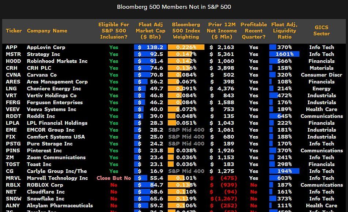Click the 0.142% weighting for Robinhood
The width and height of the screenshot is (348, 212).
pyautogui.click(x=186, y=61)
